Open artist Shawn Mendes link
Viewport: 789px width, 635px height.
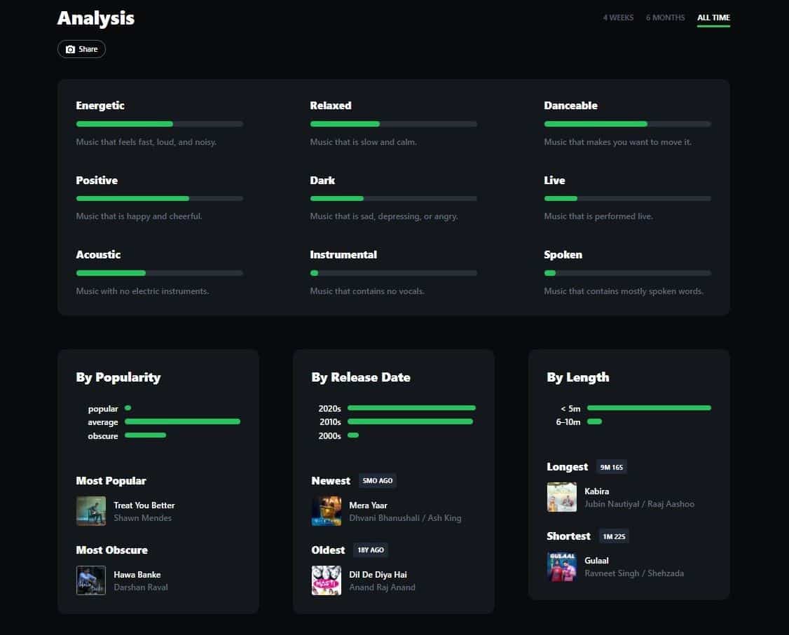(142, 518)
